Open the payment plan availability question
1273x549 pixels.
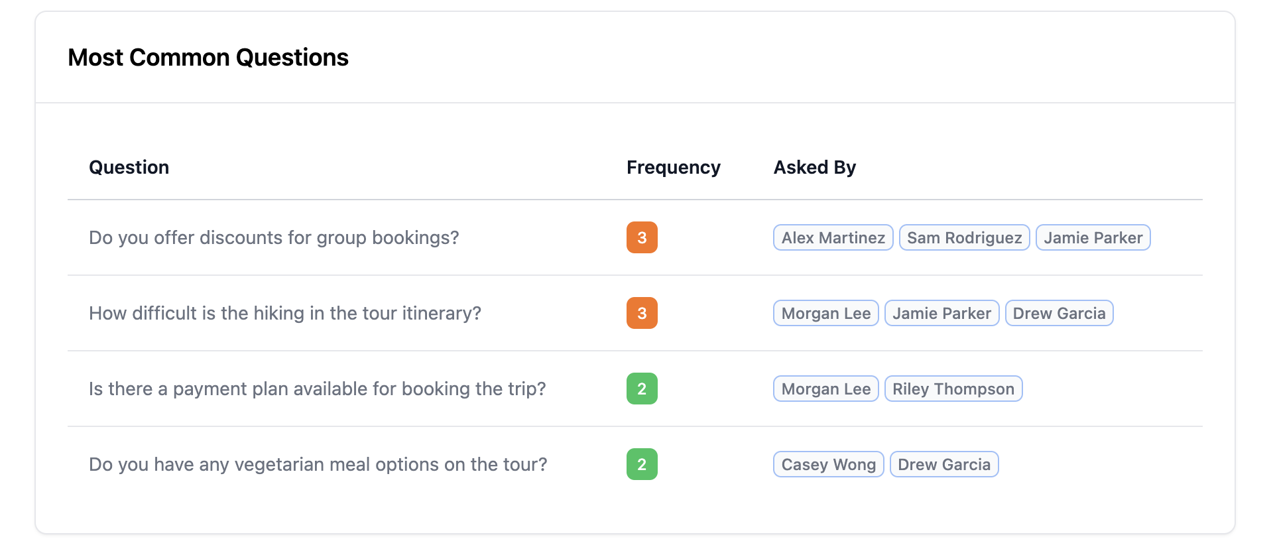click(x=317, y=389)
